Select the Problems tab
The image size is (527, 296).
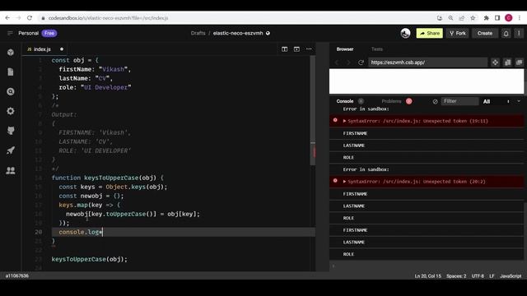point(391,101)
